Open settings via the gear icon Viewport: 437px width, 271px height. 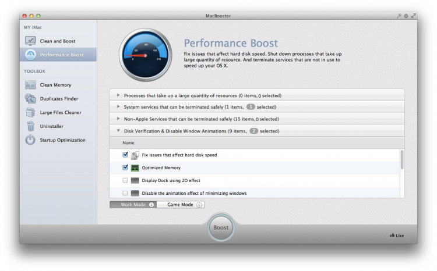click(x=406, y=16)
